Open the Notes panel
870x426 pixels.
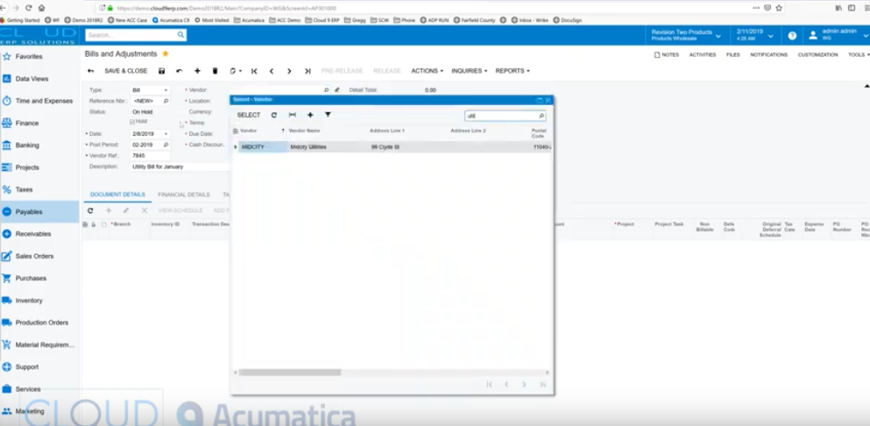[667, 55]
